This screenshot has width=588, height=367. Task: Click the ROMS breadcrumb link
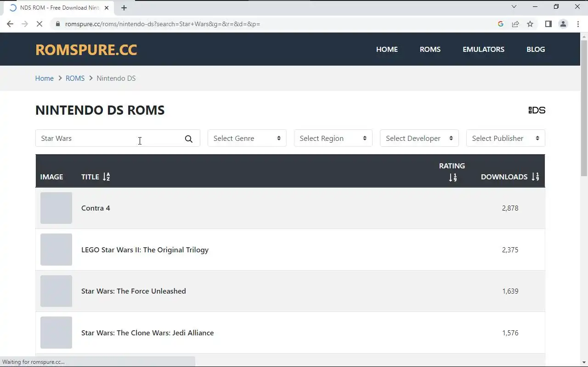[75, 78]
